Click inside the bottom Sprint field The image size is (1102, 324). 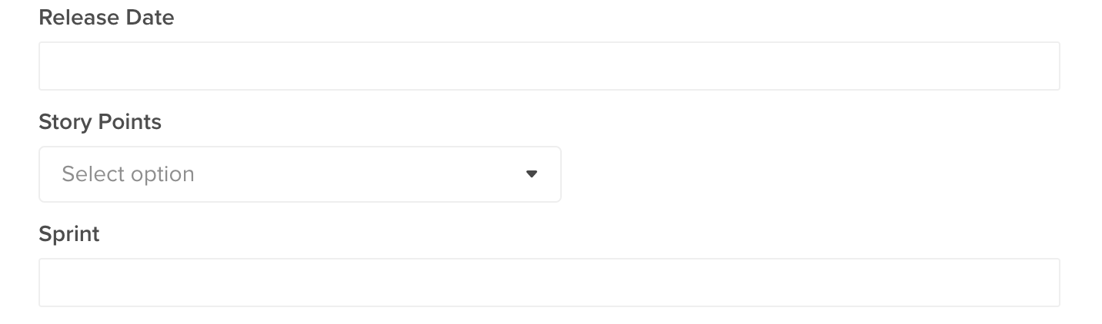pyautogui.click(x=549, y=283)
